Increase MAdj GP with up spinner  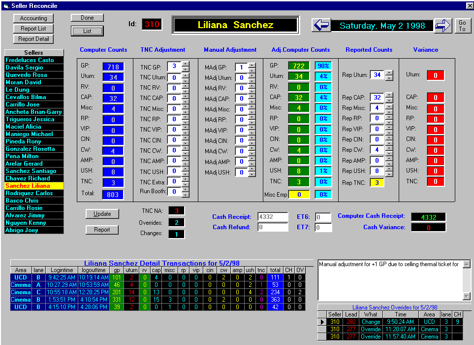click(252, 65)
